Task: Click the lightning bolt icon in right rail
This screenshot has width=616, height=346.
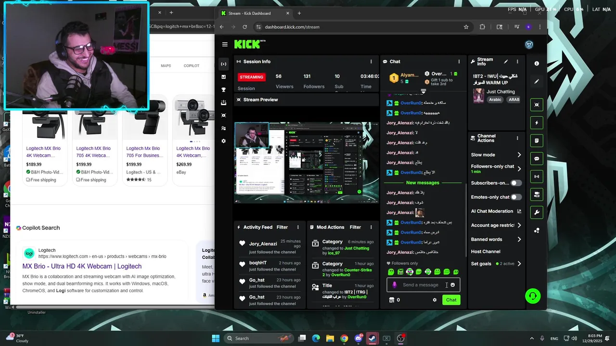Action: point(537,123)
